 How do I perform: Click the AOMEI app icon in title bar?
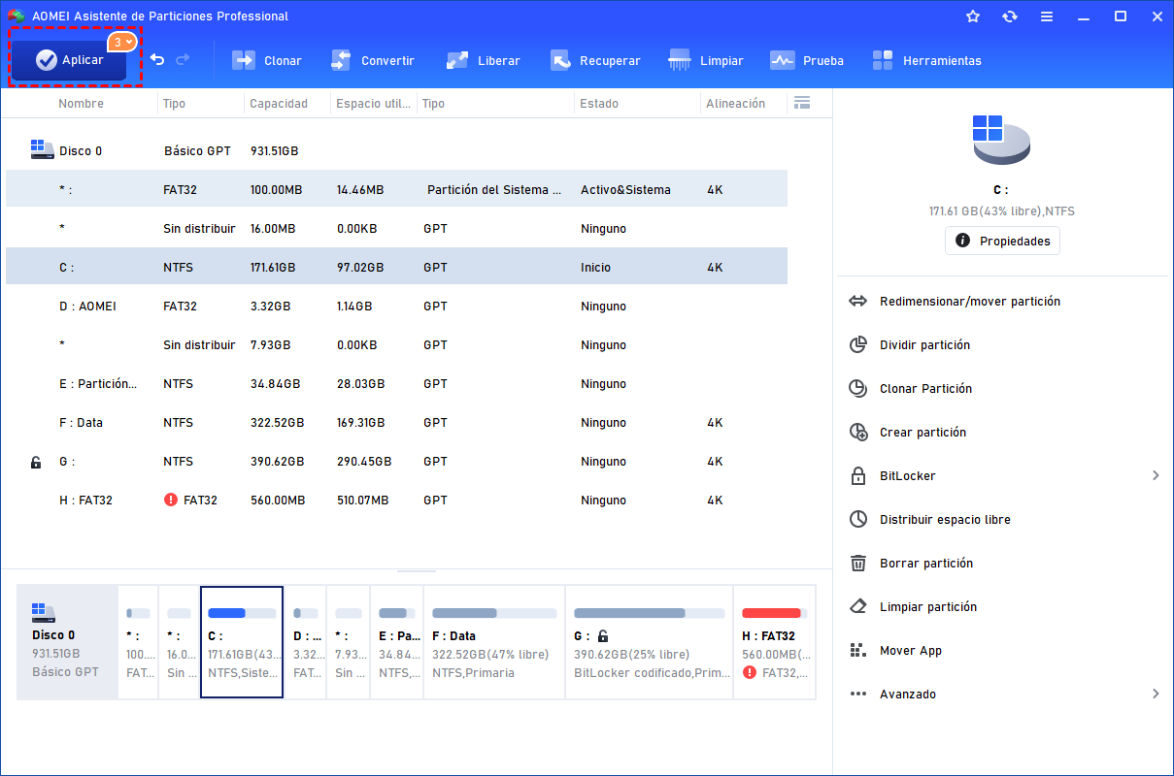pyautogui.click(x=16, y=16)
